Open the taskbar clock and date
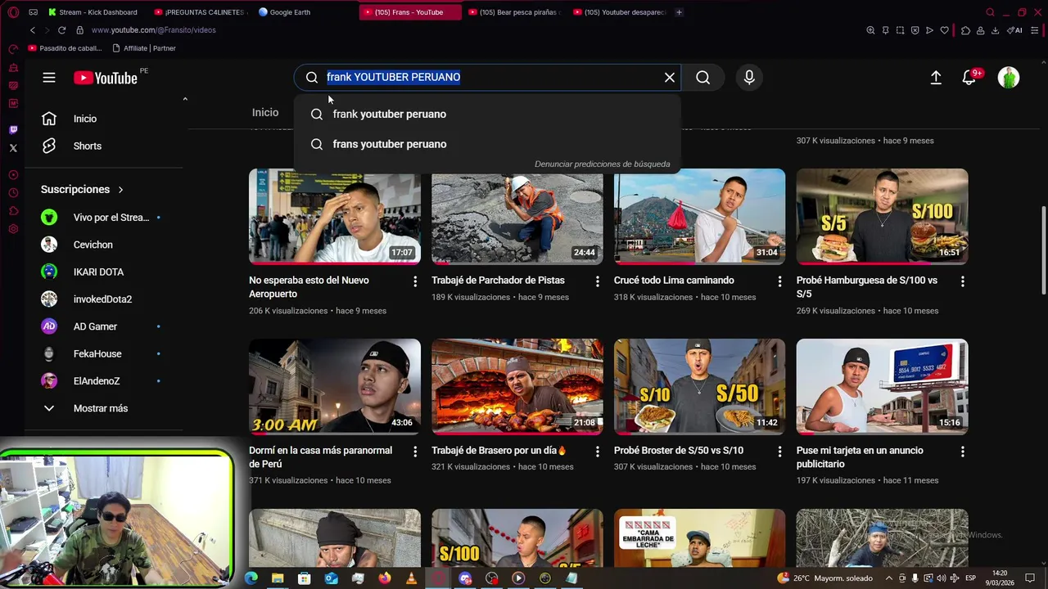The width and height of the screenshot is (1048, 589). [x=1000, y=578]
